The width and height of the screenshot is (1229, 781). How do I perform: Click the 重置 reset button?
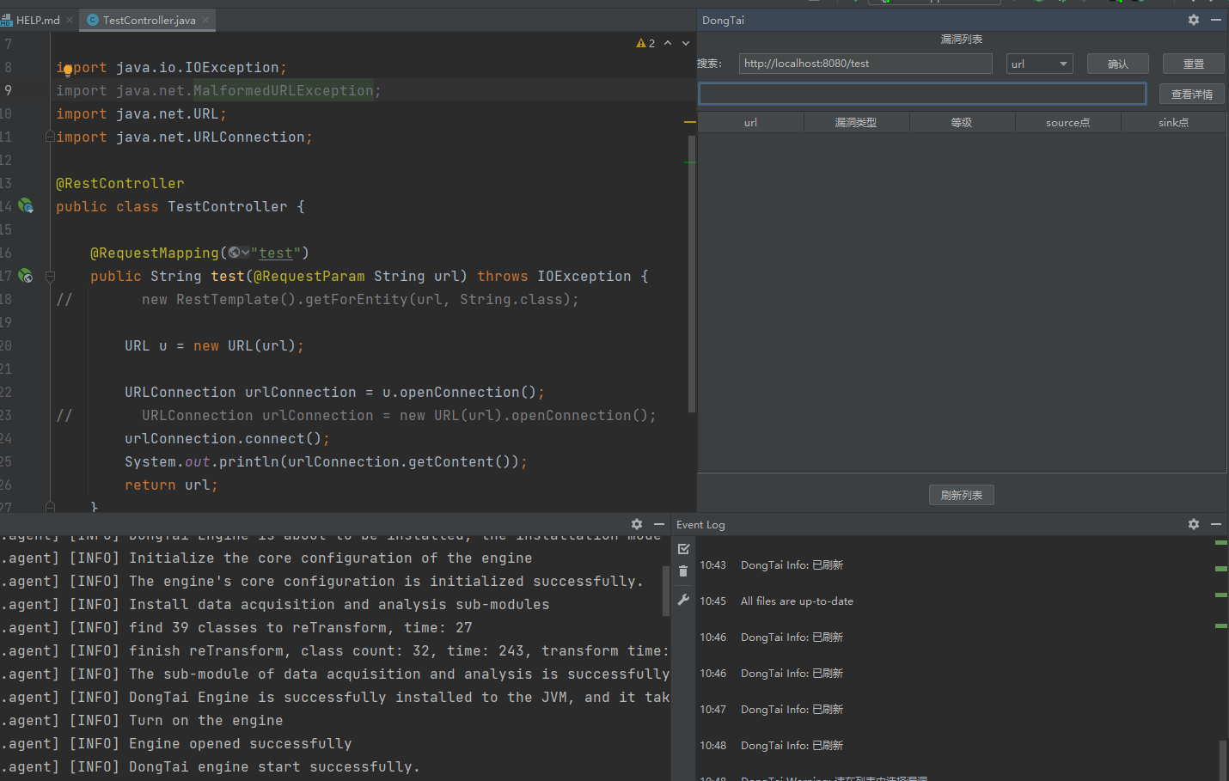click(1193, 64)
